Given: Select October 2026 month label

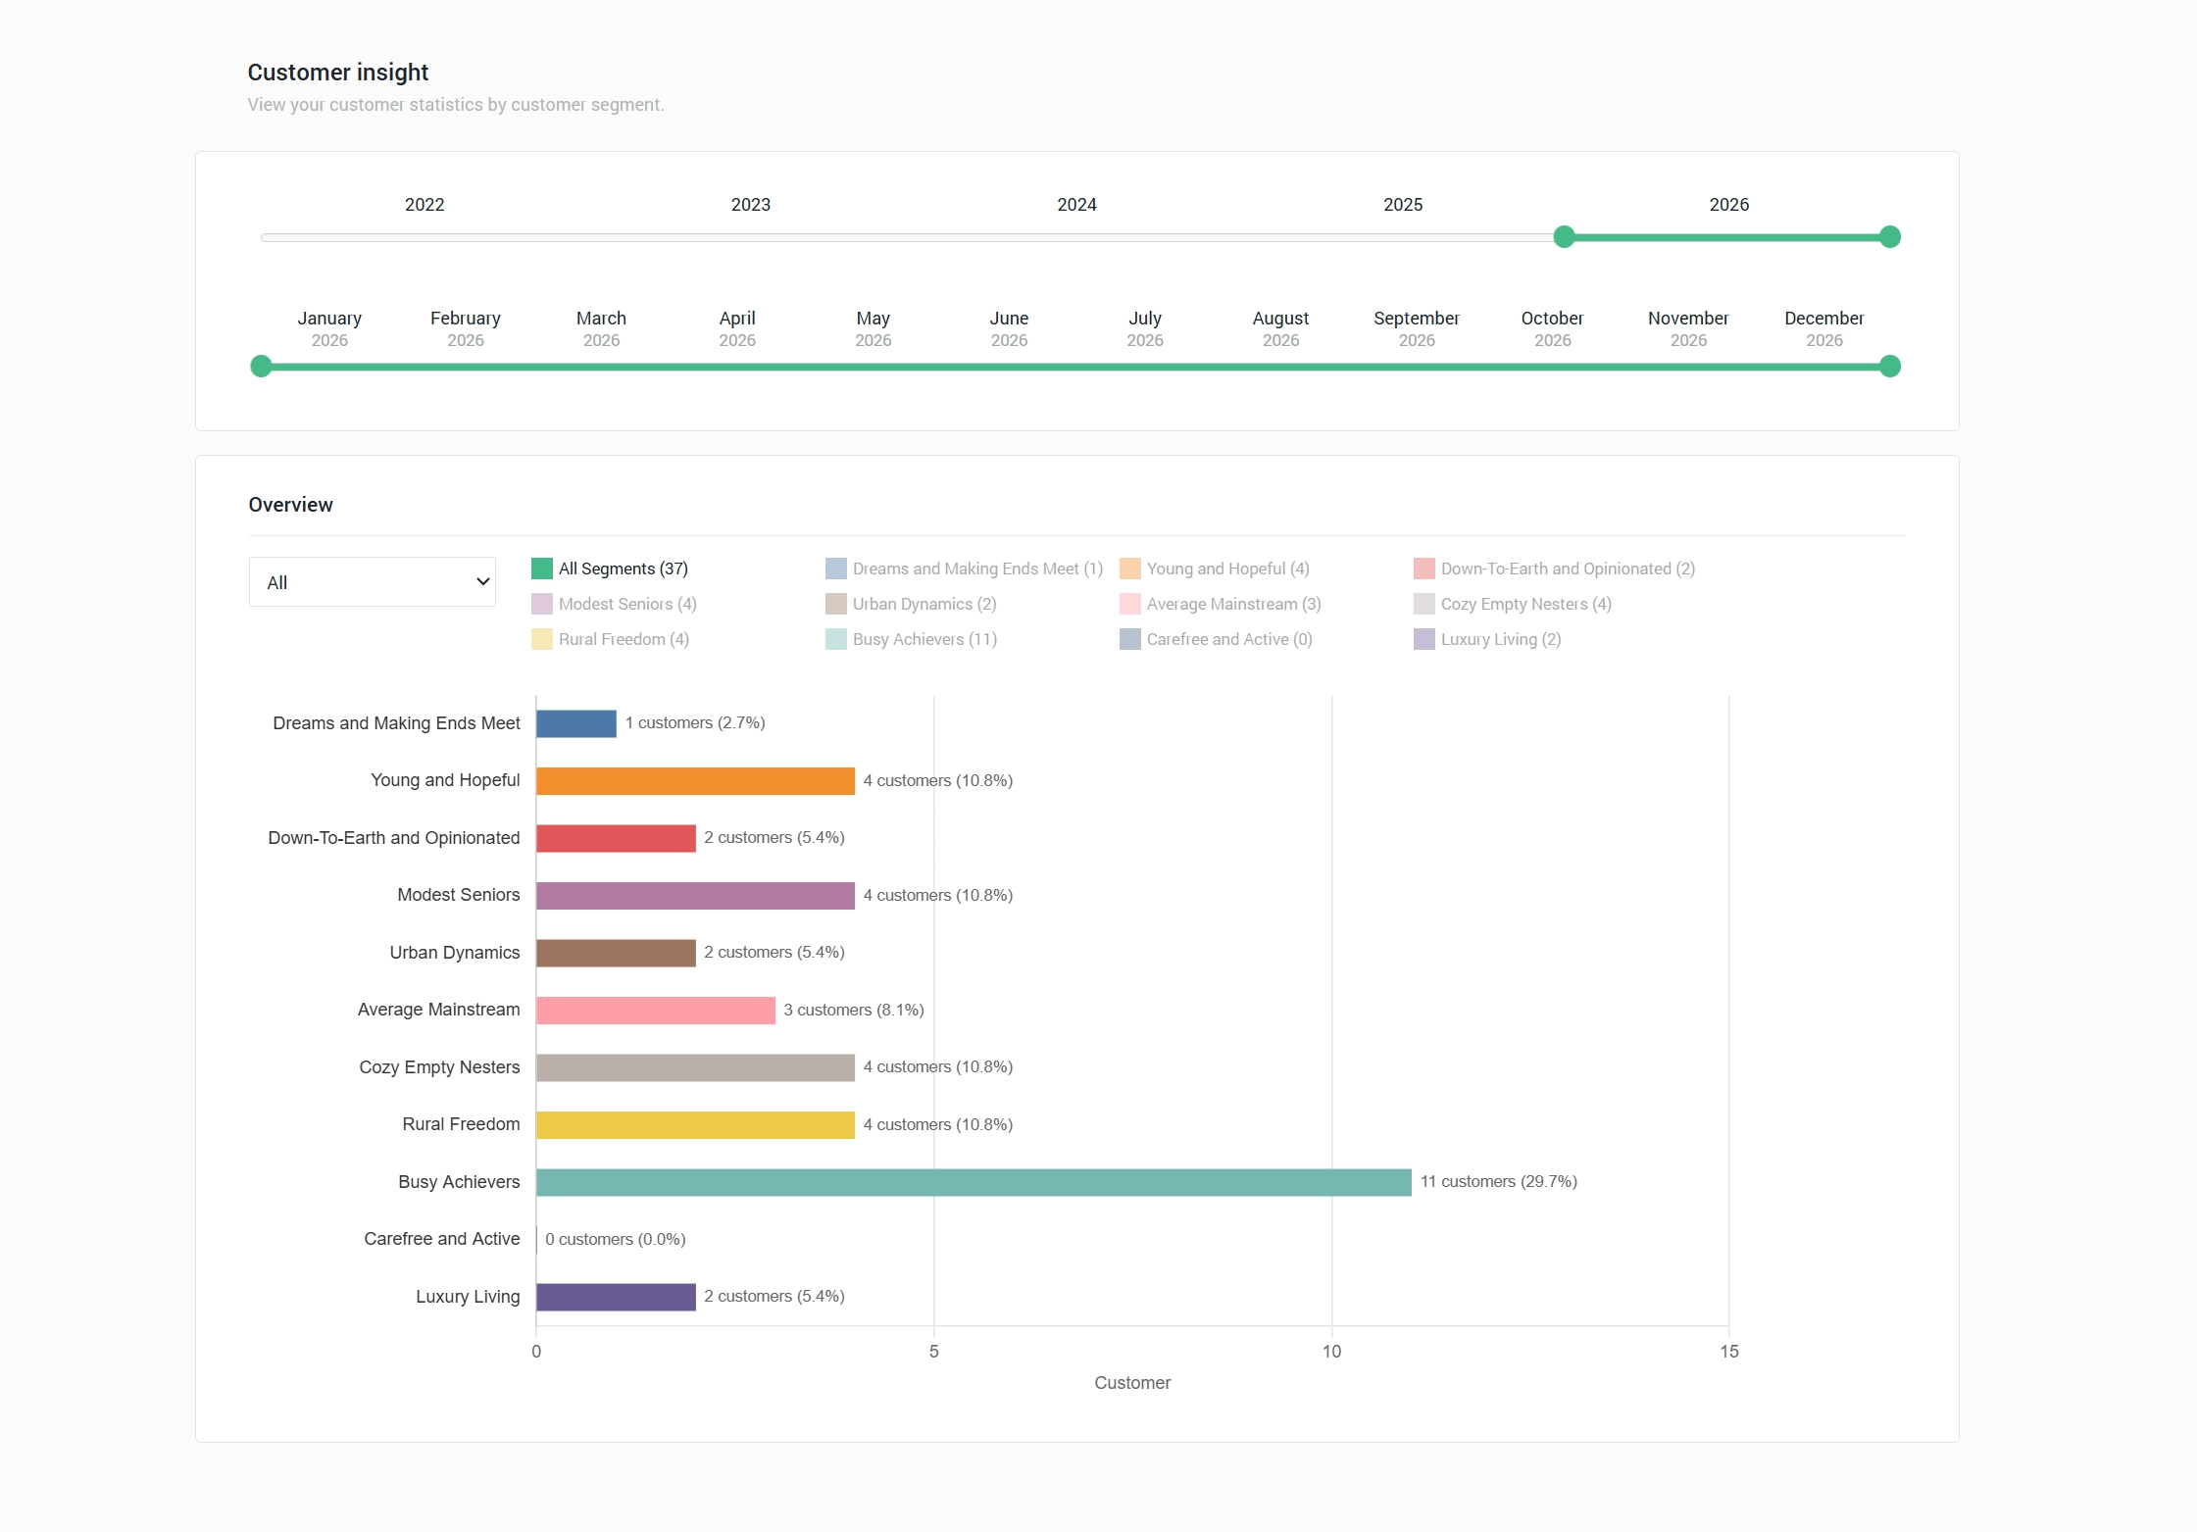Looking at the screenshot, I should coord(1552,328).
